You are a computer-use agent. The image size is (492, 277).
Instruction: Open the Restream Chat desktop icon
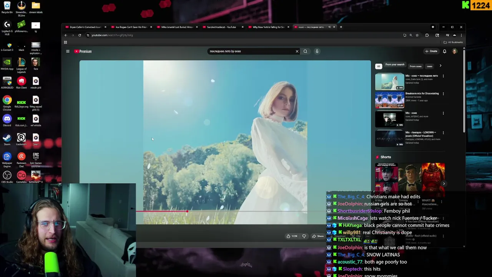[x=21, y=160]
